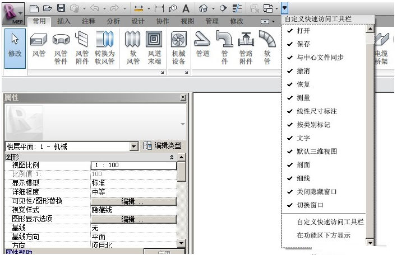397x255 pixels.
Task: Uncheck 细线 in the toolbar menu
Action: pyautogui.click(x=324, y=178)
